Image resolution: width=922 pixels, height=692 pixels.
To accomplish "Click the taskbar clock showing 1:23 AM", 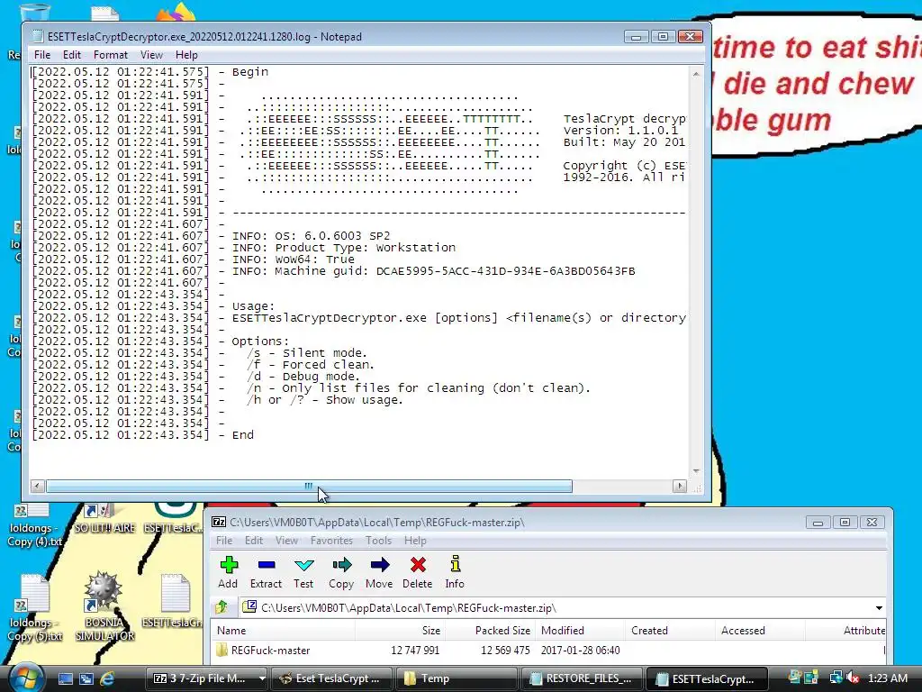I will click(887, 678).
